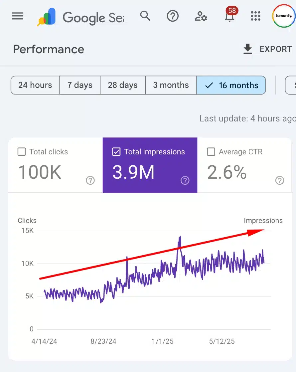
Task: Open the Average CTR help tooltip
Action: [x=279, y=180]
